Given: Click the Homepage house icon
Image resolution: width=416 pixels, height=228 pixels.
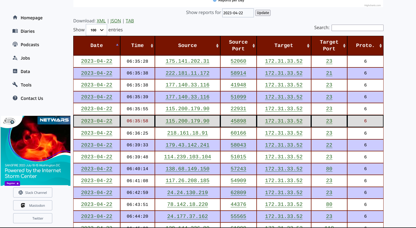Looking at the screenshot, I should coord(15,17).
